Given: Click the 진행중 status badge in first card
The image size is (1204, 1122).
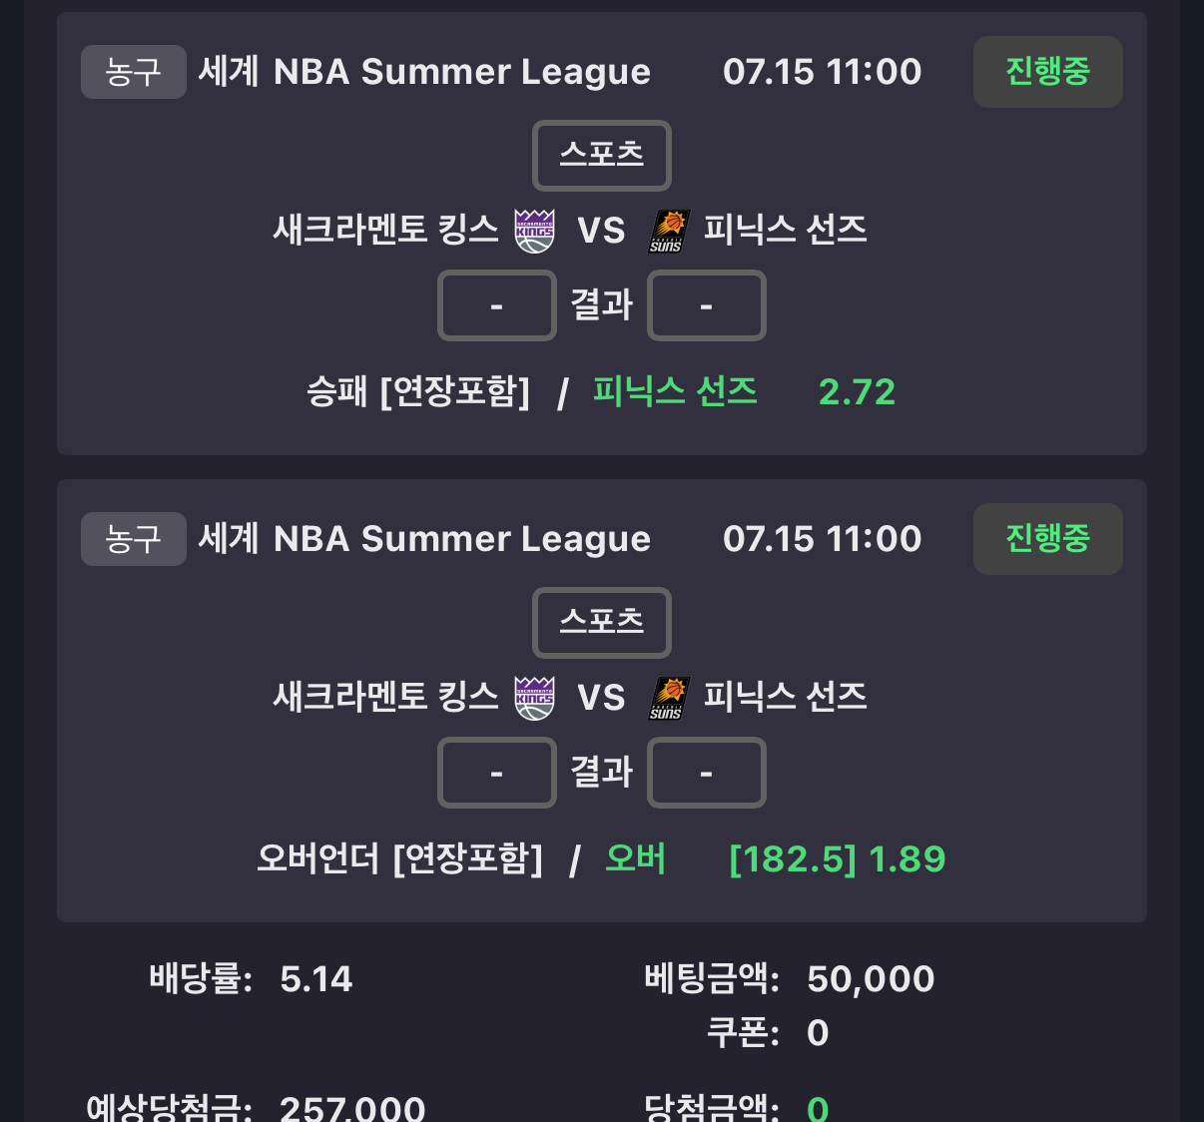Looking at the screenshot, I should [x=1048, y=72].
